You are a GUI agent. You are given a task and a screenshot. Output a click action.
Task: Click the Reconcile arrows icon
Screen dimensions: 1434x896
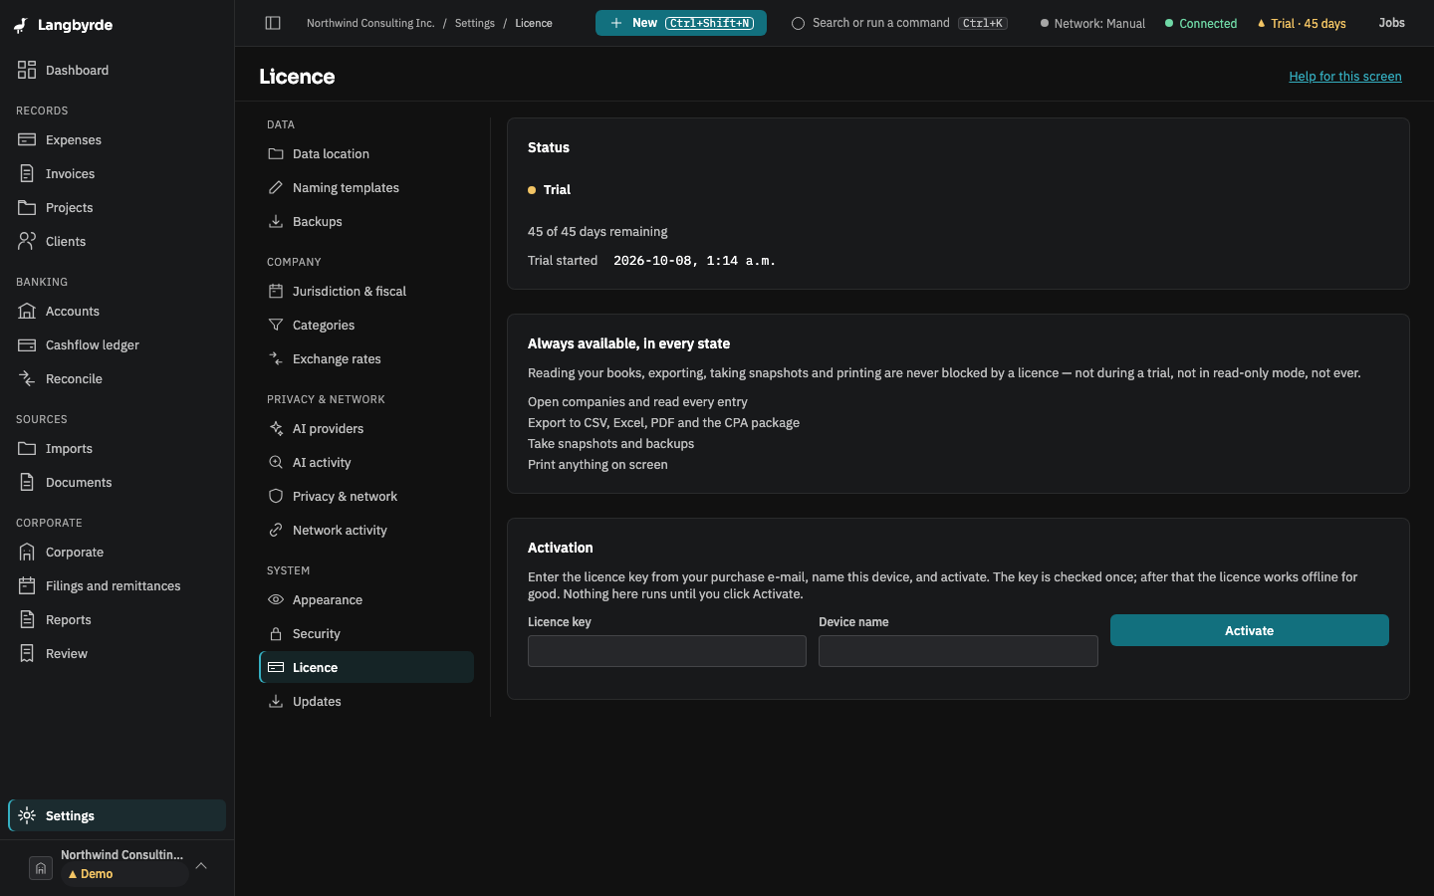[x=27, y=378]
